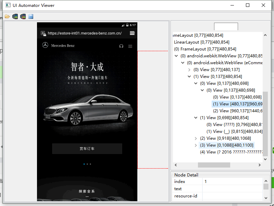
Task: Click the tree vertical scrollbar up arrow
Action: click(x=265, y=35)
